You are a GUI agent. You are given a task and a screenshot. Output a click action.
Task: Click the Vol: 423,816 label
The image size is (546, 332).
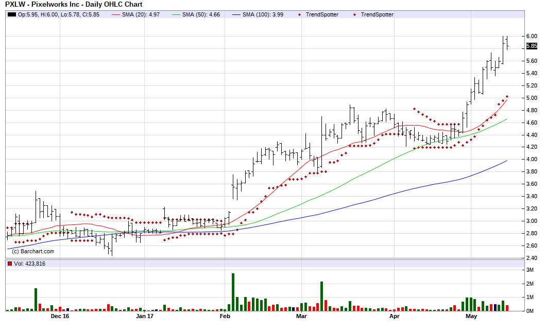click(x=29, y=264)
